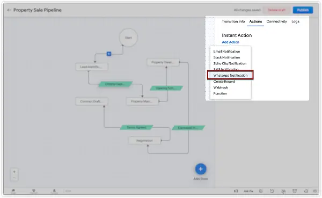Zoom out the canvas with minus control
The image size is (322, 198).
(14, 178)
